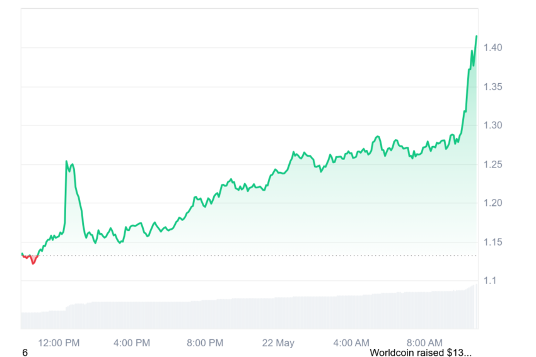Screen dimensions: 536x357
Task: Click the 1.35 price axis label
Action: point(492,87)
